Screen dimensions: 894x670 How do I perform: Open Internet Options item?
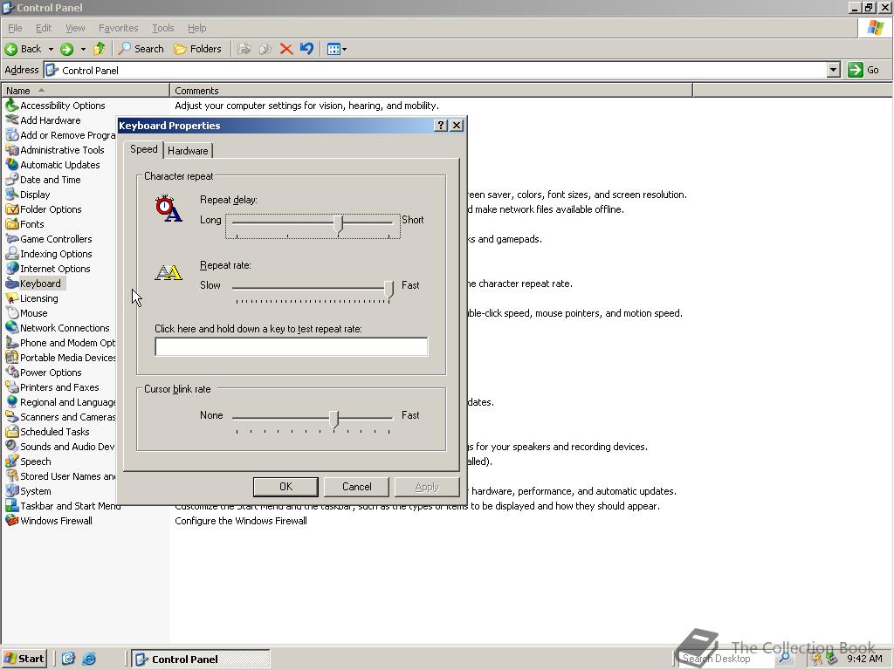tap(48, 269)
